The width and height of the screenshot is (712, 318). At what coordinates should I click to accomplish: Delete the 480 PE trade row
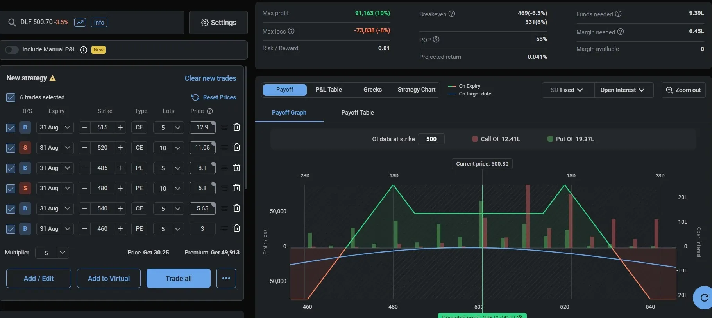[x=237, y=188]
